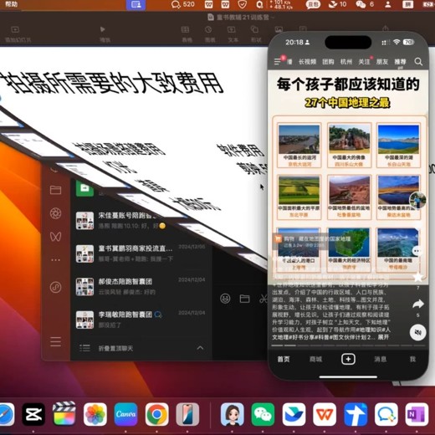Open CapCut from the Dock
This screenshot has width=435, height=435.
[33, 414]
